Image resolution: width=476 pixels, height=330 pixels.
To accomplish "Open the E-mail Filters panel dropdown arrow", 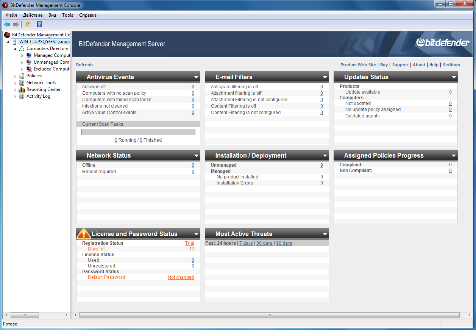I will 325,77.
